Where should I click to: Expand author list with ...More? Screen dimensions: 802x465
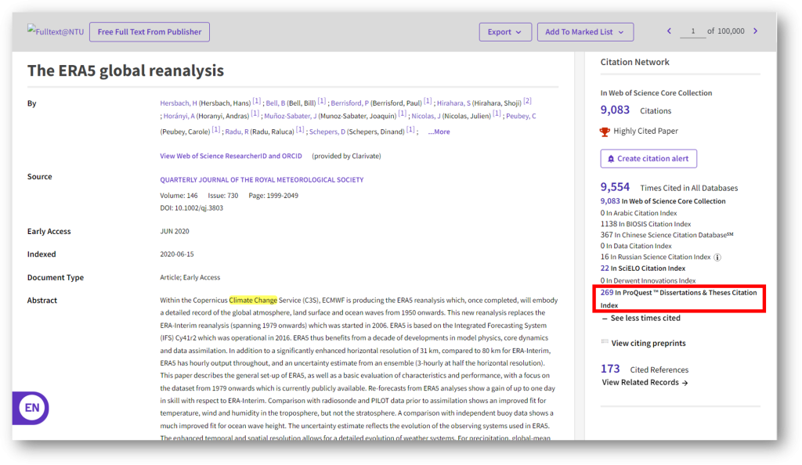point(439,132)
